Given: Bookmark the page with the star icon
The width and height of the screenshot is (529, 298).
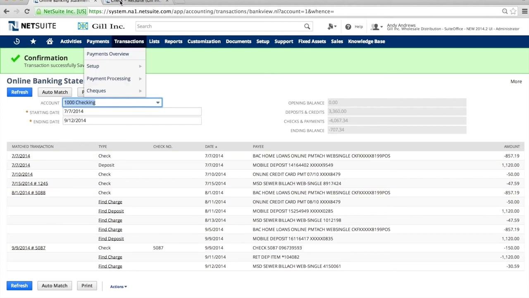Looking at the screenshot, I should tap(513, 11).
